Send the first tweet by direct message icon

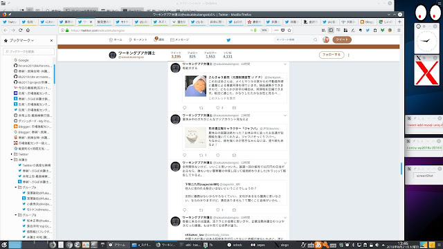point(234,108)
